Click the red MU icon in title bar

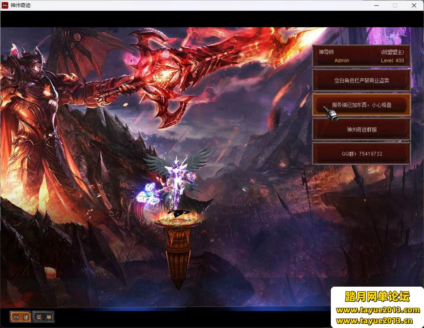(5, 5)
